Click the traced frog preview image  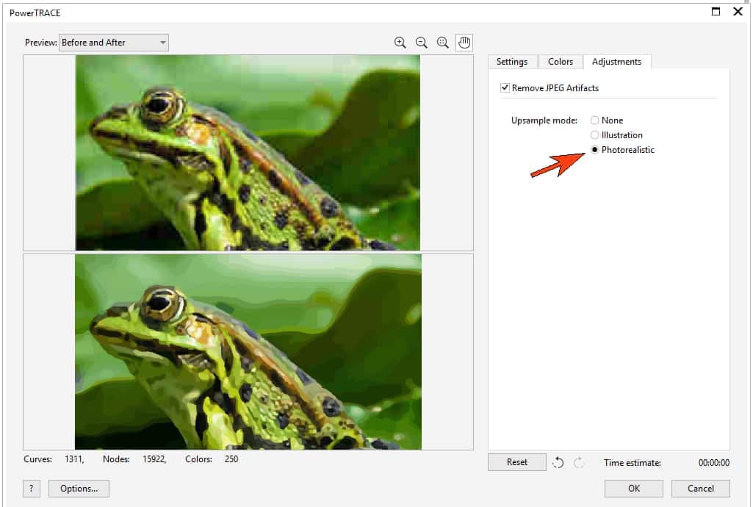coord(248,350)
